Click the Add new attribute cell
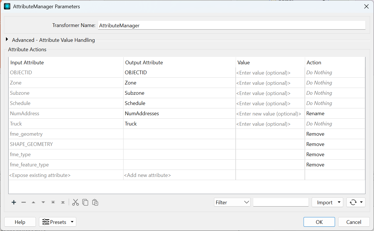The image size is (374, 231). click(x=179, y=175)
